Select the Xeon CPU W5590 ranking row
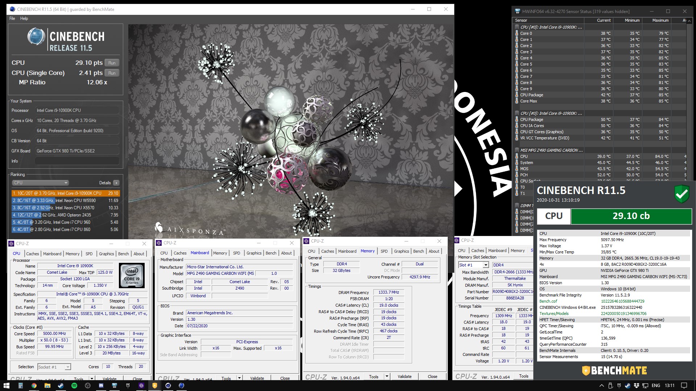The image size is (696, 391). pos(65,201)
